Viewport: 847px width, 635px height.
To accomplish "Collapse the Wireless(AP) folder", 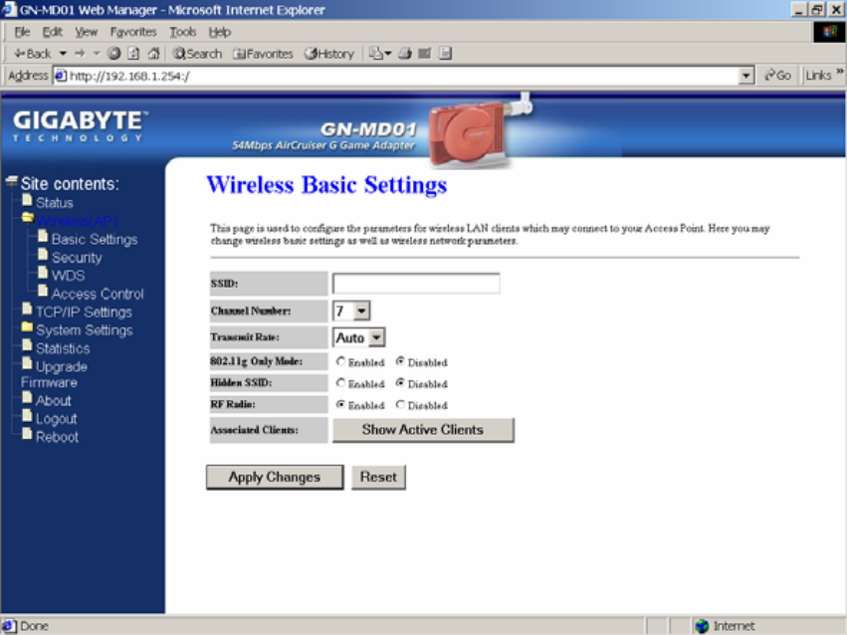I will click(x=28, y=218).
